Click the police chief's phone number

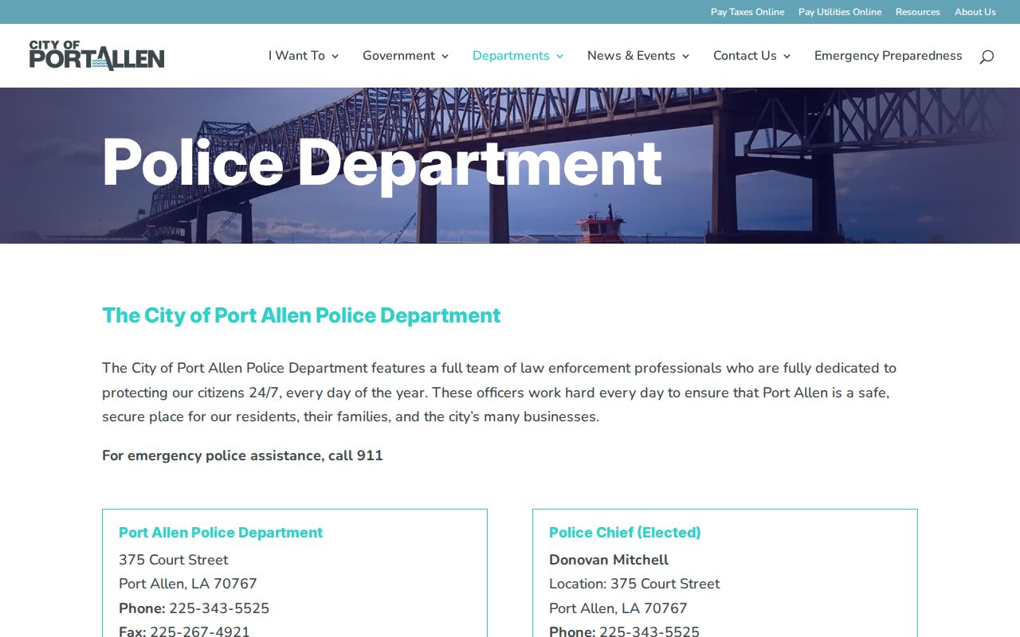click(649, 631)
